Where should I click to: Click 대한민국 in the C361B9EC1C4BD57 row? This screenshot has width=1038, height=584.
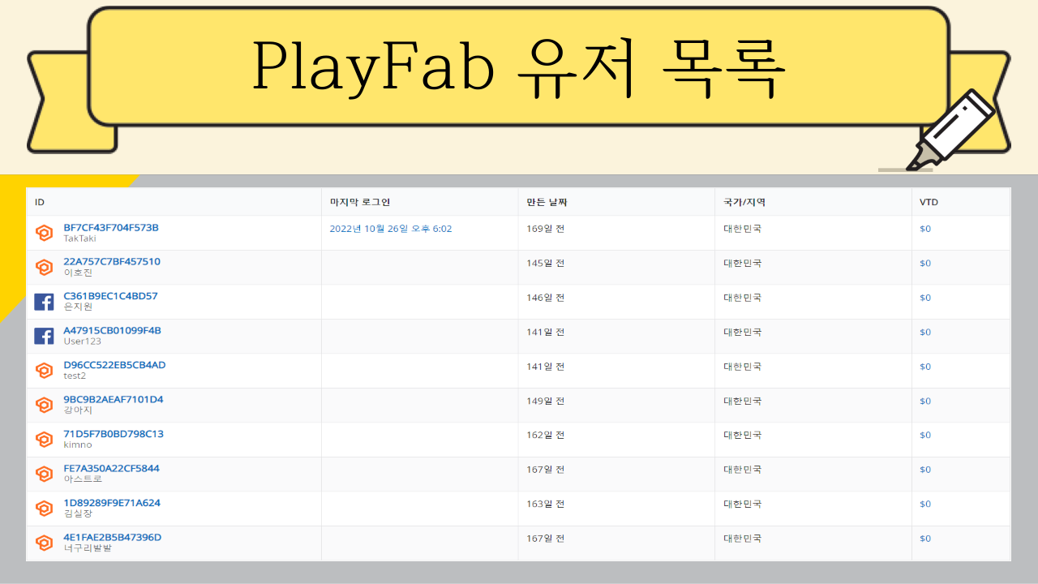tap(743, 298)
